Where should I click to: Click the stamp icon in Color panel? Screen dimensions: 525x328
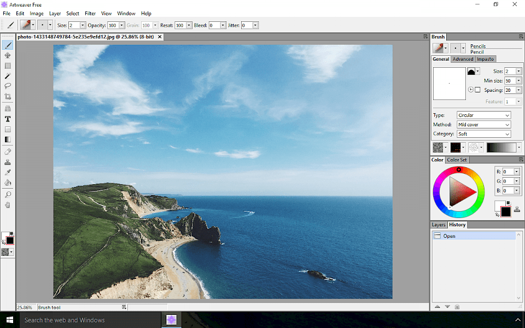[x=517, y=209]
